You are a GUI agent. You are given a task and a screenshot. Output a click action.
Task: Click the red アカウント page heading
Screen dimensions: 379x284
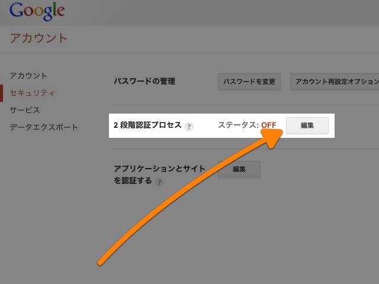click(x=38, y=38)
